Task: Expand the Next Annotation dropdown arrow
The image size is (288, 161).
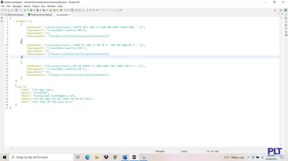Action: click(x=90, y=10)
